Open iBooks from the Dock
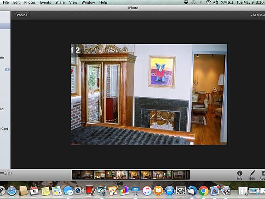Viewport: 265px width, 199px height. coord(158,191)
